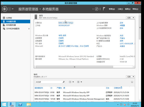
Task: Click the 客户体验改善计划 不参与 link
Action: tap(122, 38)
